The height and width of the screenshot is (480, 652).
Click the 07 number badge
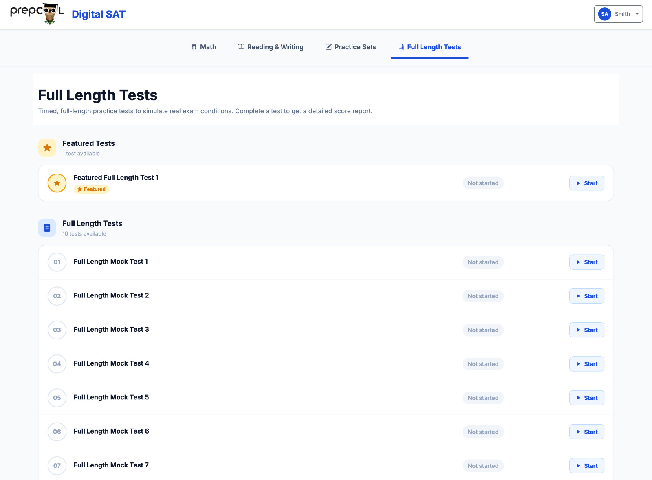tap(57, 466)
